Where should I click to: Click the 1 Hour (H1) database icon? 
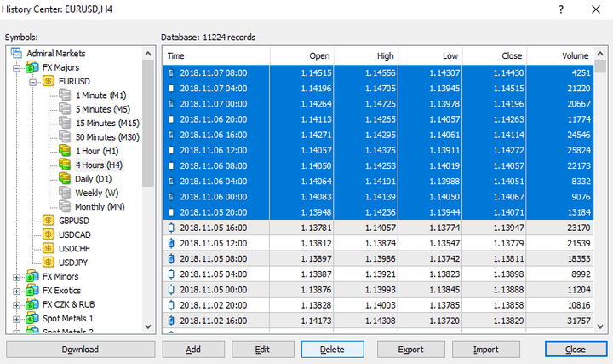(65, 151)
